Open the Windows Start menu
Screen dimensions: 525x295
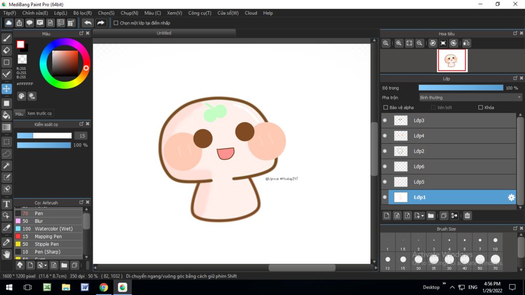click(x=9, y=287)
